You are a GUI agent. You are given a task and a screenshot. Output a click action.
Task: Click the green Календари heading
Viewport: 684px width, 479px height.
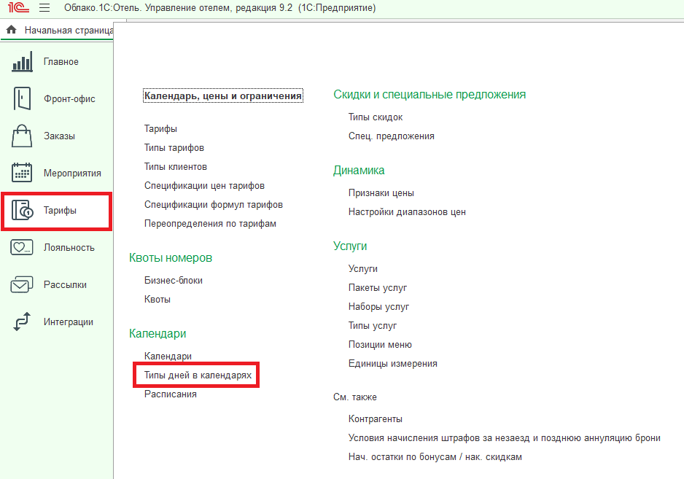pos(158,334)
